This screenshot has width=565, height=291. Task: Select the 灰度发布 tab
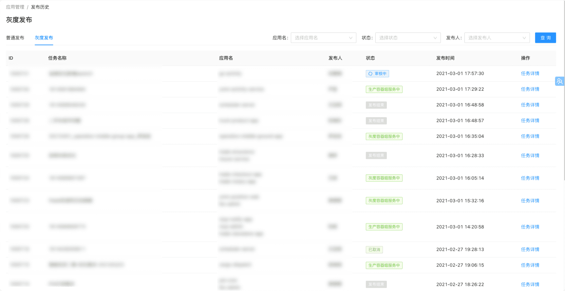coord(44,38)
